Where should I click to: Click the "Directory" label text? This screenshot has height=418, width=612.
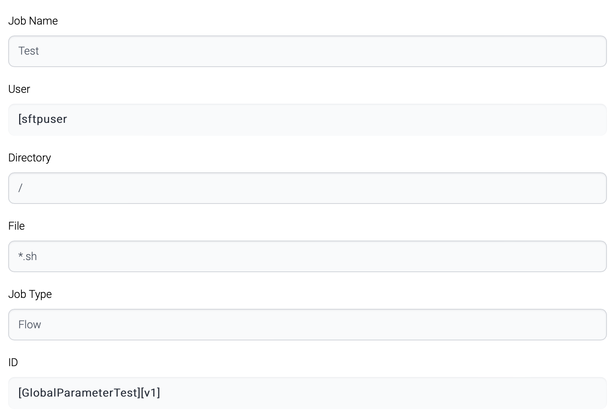[30, 158]
